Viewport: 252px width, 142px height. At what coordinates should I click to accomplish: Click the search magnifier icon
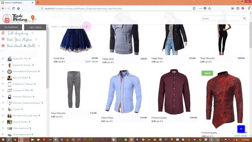pos(244,19)
